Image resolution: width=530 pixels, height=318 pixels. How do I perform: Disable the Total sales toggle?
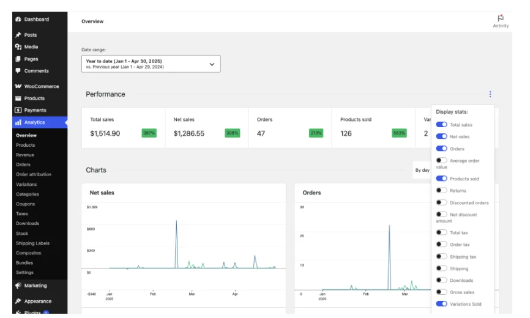pos(441,125)
